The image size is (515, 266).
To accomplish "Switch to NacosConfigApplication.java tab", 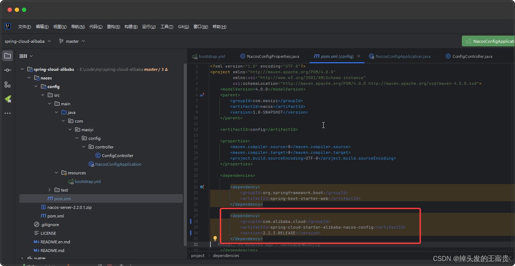I will pyautogui.click(x=399, y=56).
